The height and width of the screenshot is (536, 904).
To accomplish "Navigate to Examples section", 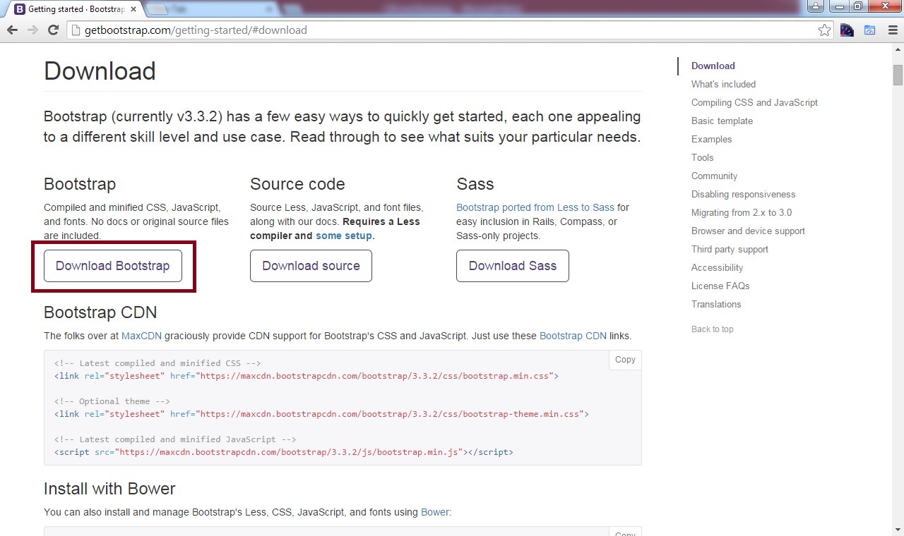I will coord(711,139).
